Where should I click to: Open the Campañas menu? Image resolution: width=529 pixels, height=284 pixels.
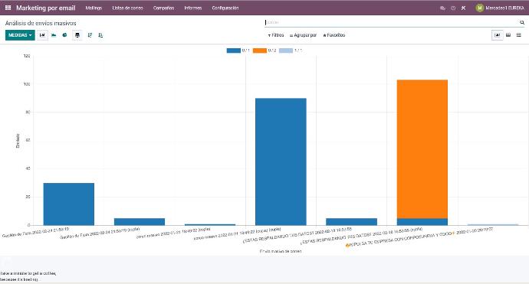[163, 8]
